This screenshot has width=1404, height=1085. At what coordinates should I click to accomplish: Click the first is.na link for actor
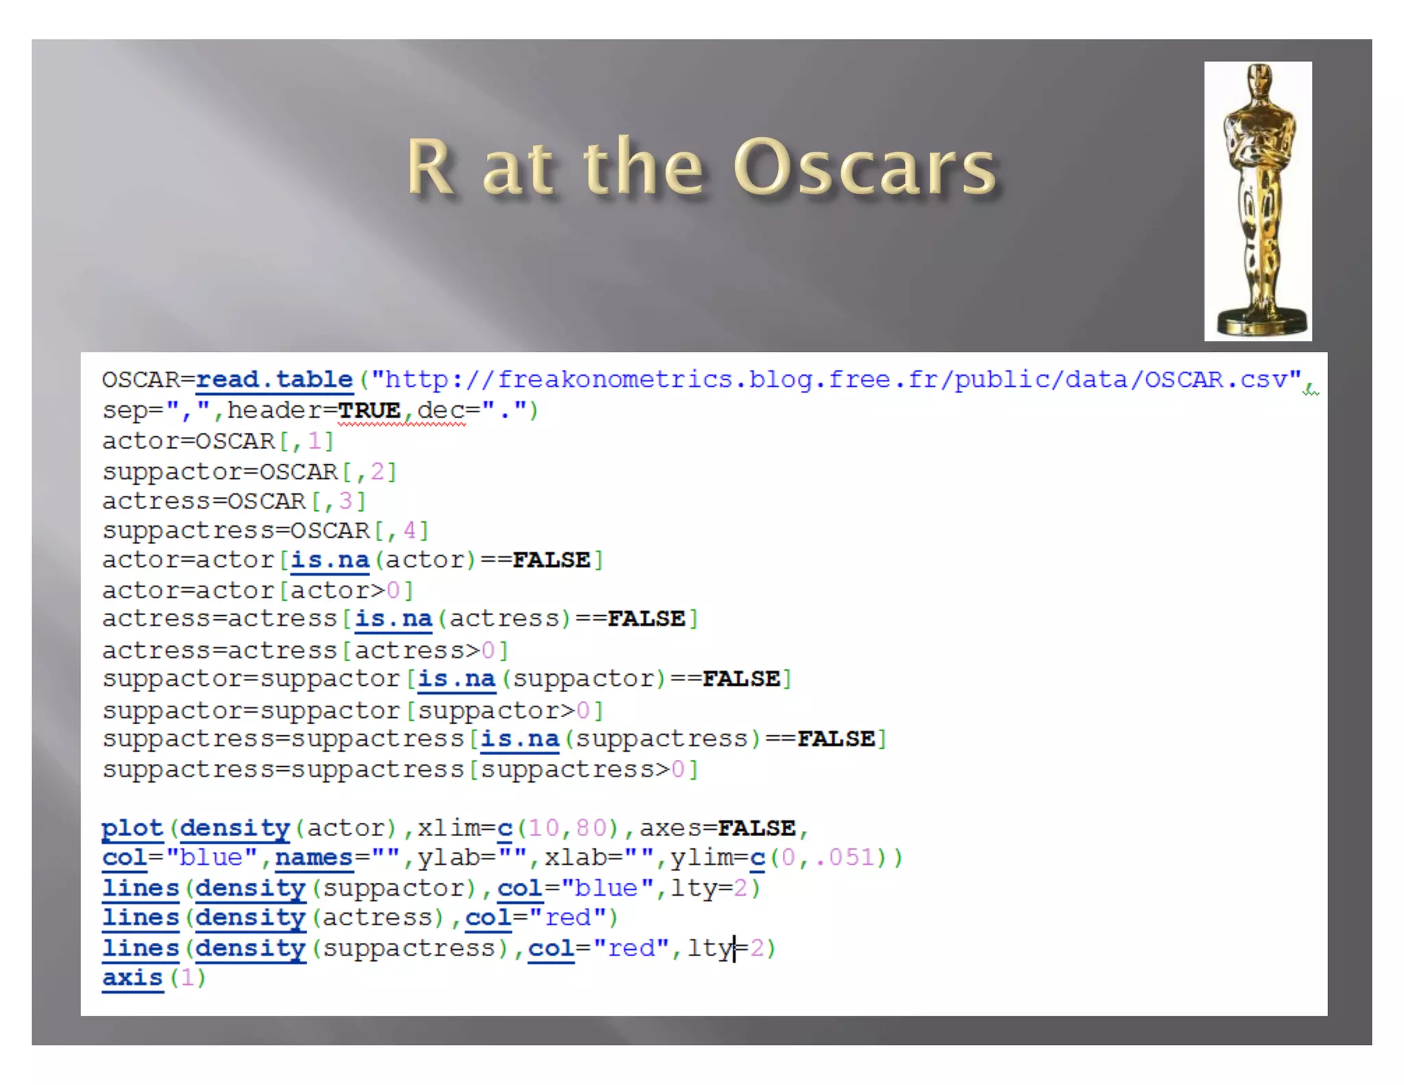(330, 560)
